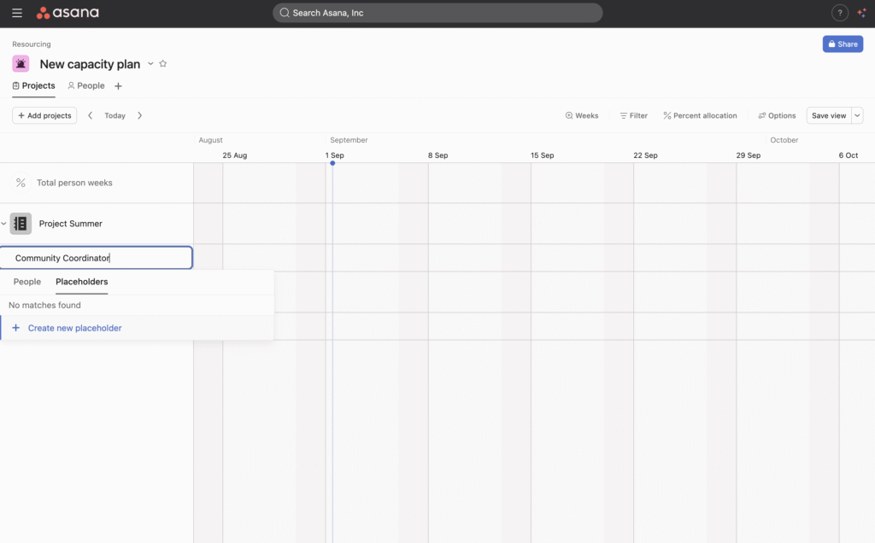
Task: Click the Asana logo
Action: [x=68, y=13]
